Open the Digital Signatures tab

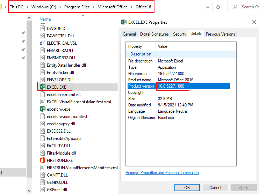[154, 34]
